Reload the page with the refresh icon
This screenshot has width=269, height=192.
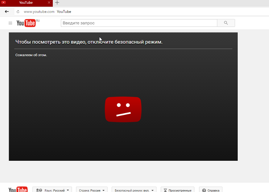click(x=18, y=12)
